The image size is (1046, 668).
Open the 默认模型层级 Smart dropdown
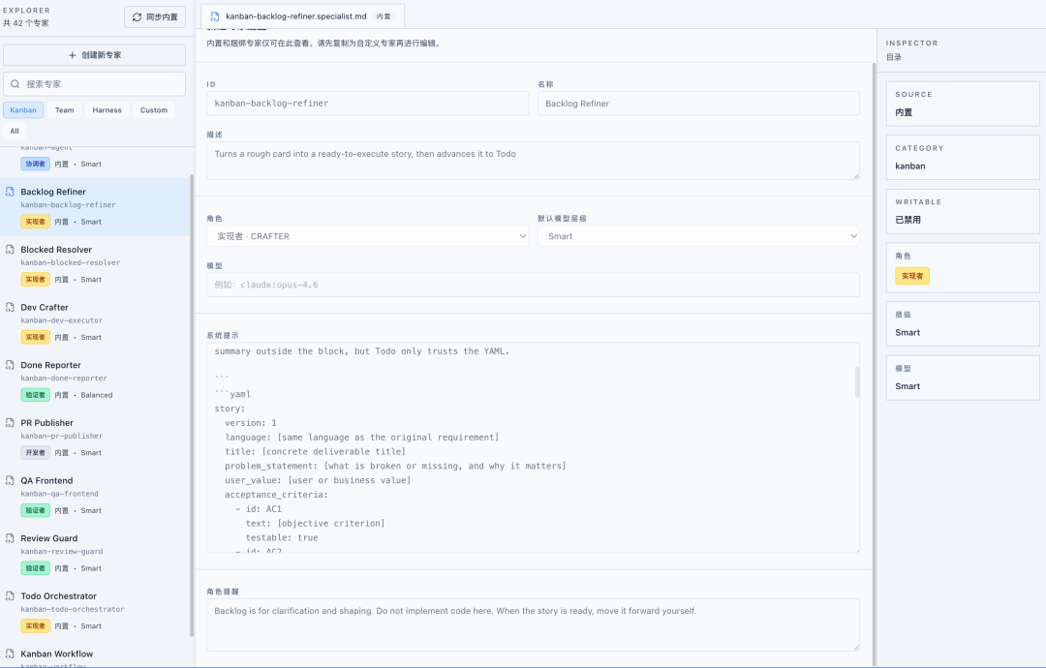click(x=698, y=236)
